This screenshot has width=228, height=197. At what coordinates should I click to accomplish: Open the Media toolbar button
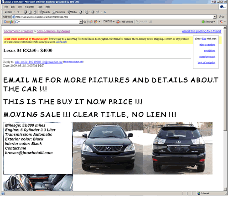tap(72, 12)
